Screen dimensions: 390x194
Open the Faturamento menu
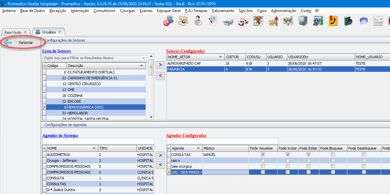223,11
